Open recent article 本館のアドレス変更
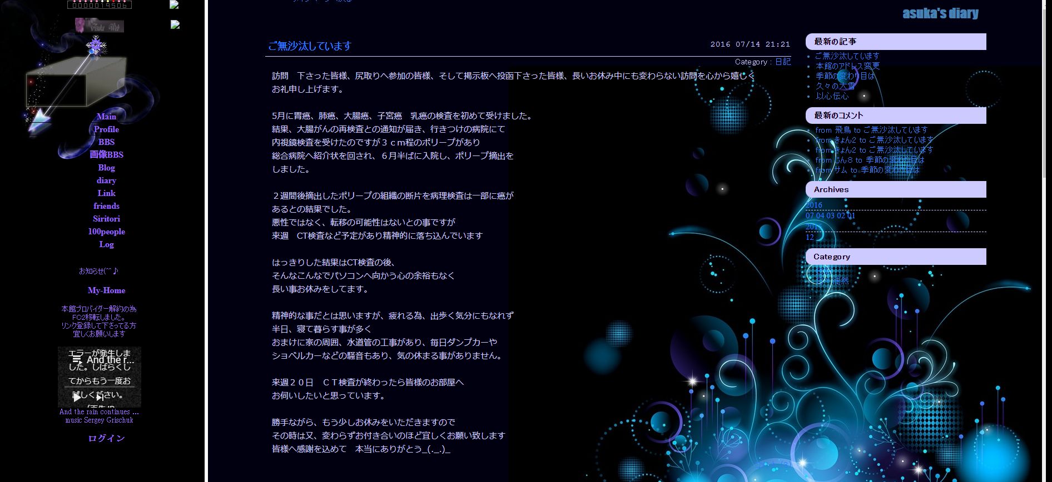Image resolution: width=1052 pixels, height=482 pixels. point(847,66)
